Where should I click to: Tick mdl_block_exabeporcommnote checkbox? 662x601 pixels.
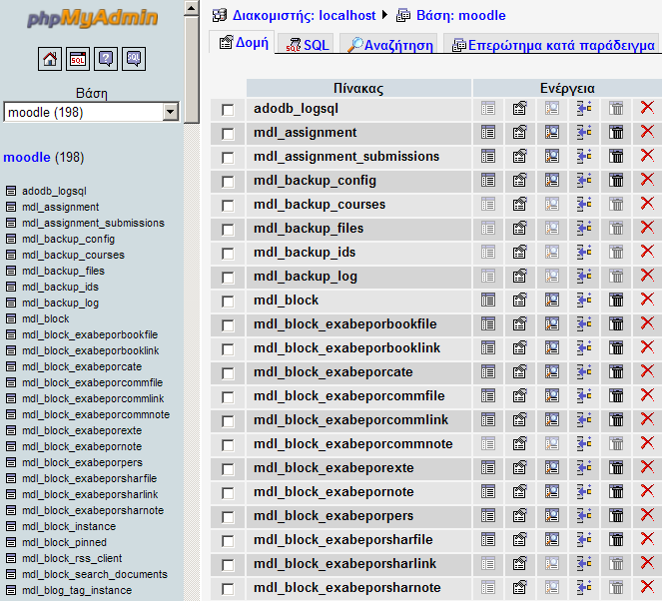pos(228,445)
